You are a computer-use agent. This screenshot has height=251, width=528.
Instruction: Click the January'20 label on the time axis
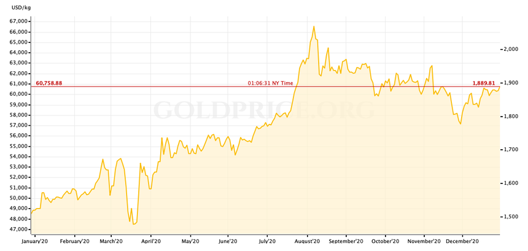[35, 242]
